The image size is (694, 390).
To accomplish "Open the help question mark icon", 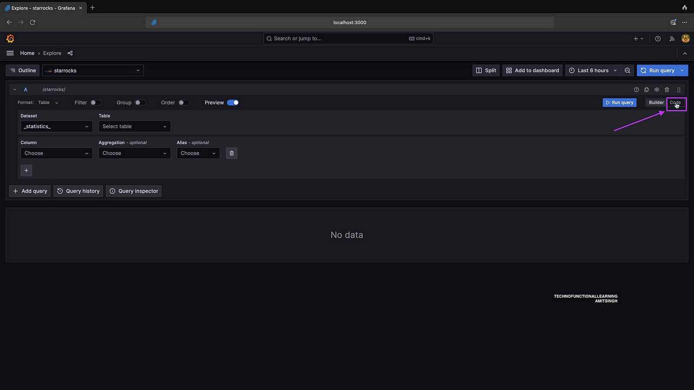I will tap(658, 39).
